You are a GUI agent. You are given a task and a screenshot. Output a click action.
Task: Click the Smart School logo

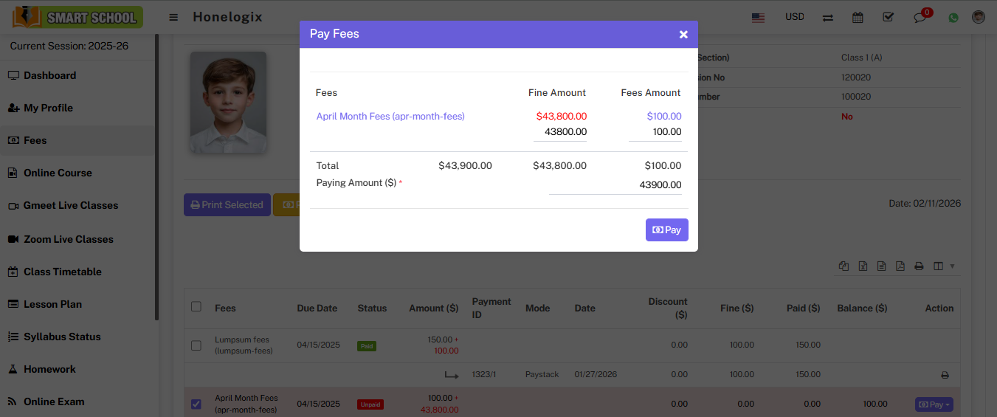tap(77, 17)
